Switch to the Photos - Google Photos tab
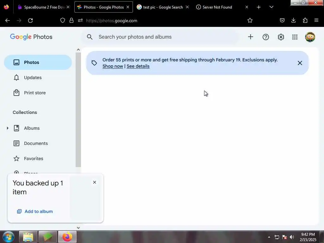This screenshot has height=243, width=324. coord(103,7)
